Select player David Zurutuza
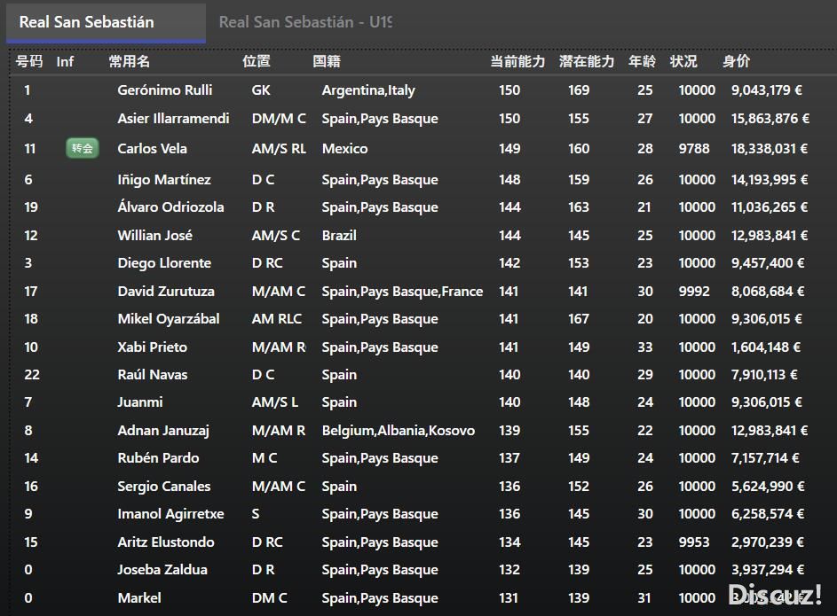Screen dimensions: 837x616 point(166,292)
